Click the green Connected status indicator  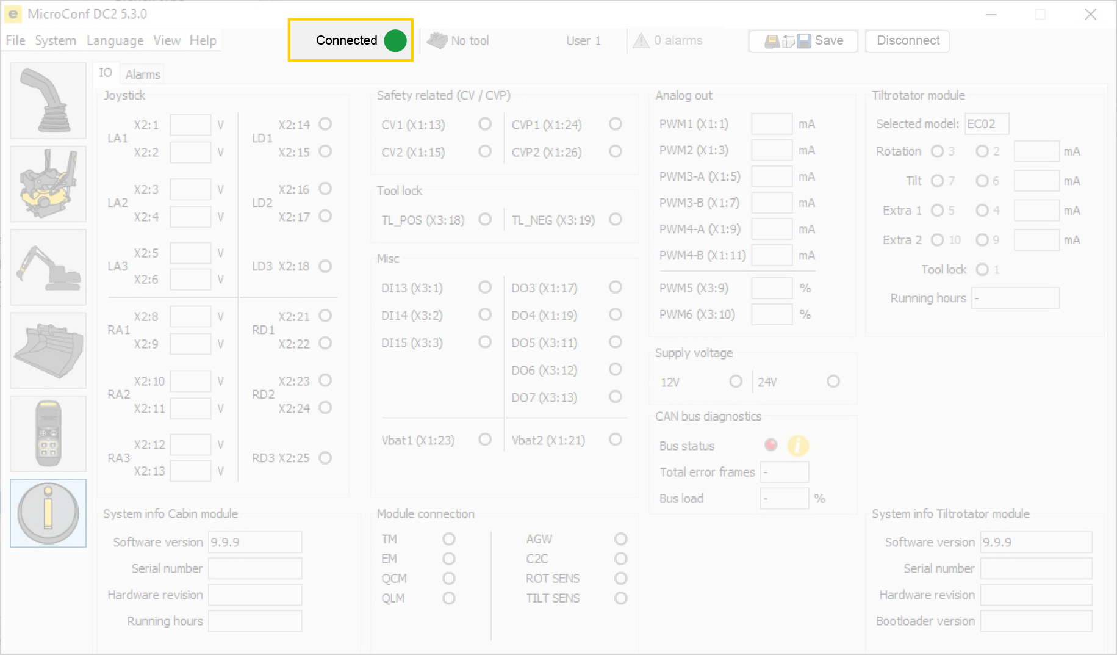395,41
